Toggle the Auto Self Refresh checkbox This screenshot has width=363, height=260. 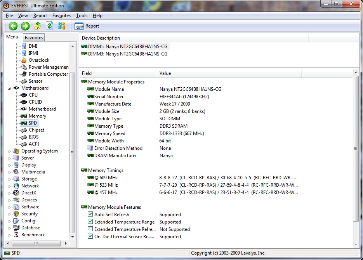pos(90,214)
